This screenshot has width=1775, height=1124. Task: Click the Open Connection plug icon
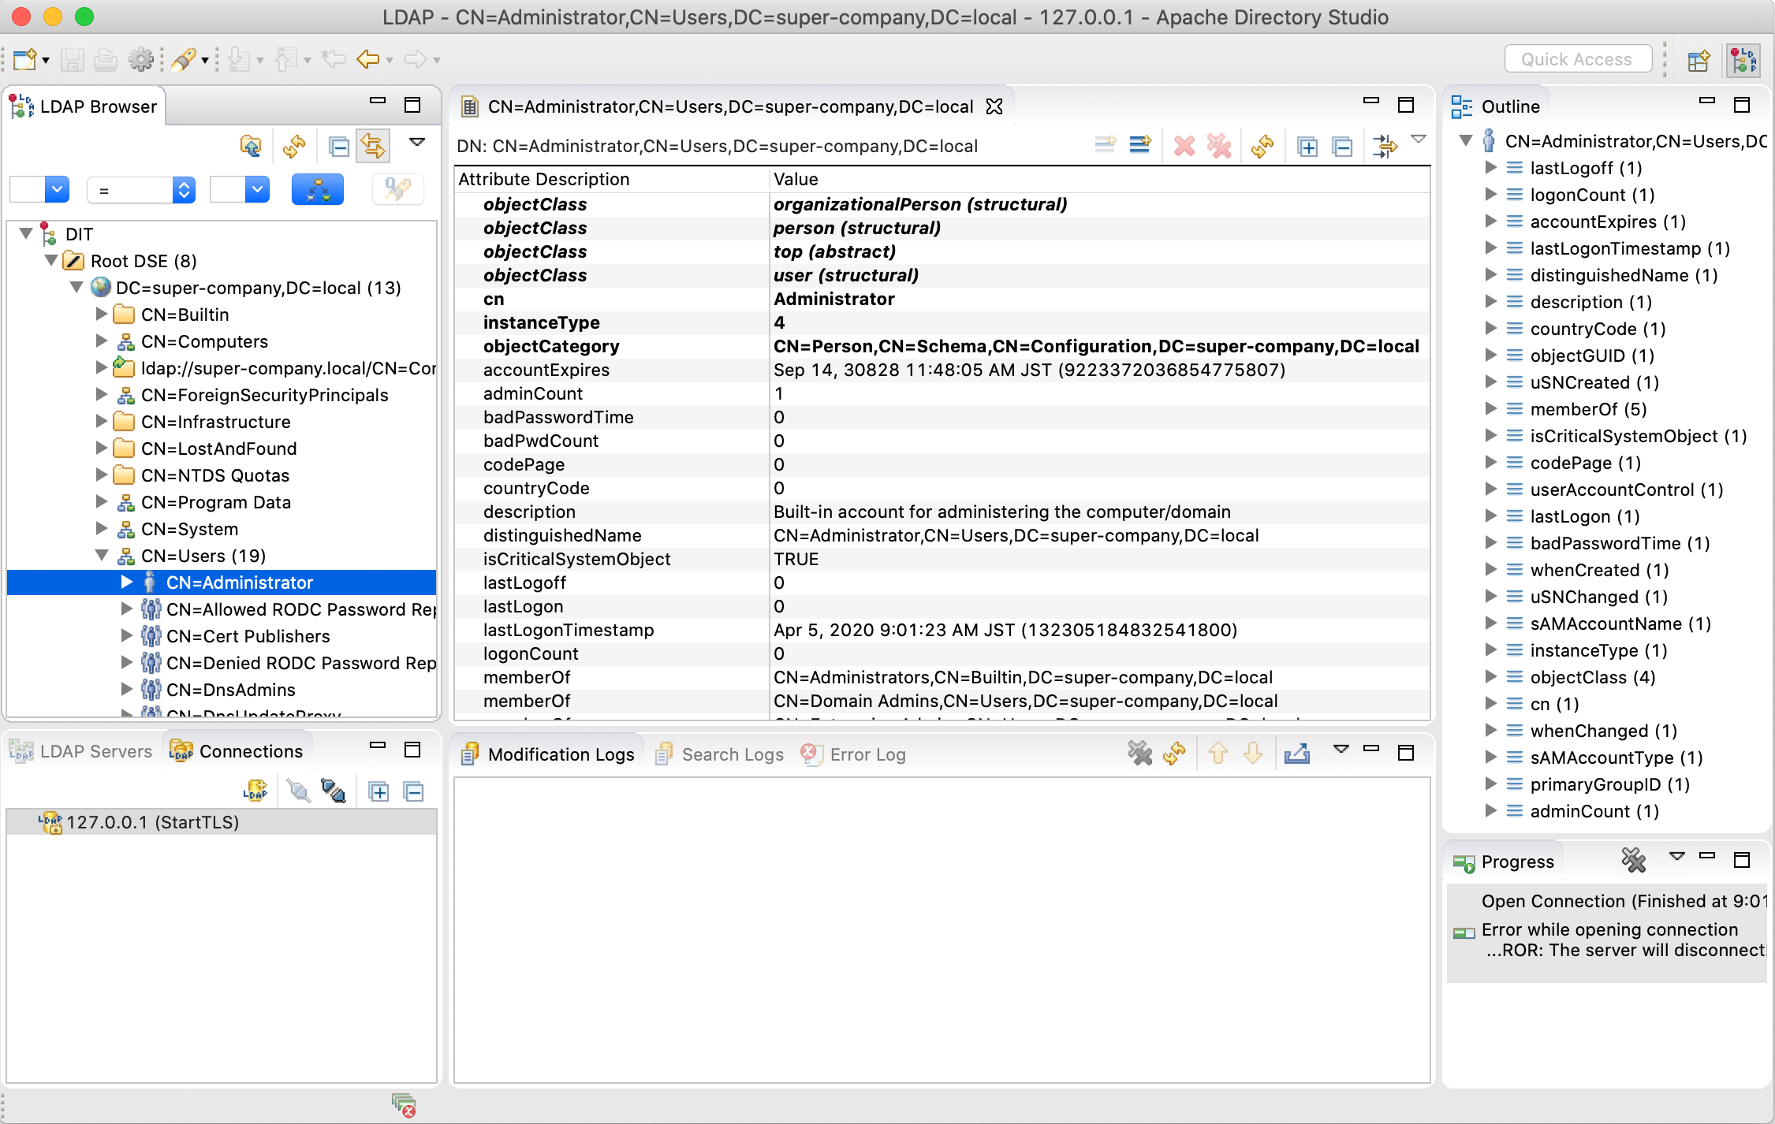coord(299,791)
